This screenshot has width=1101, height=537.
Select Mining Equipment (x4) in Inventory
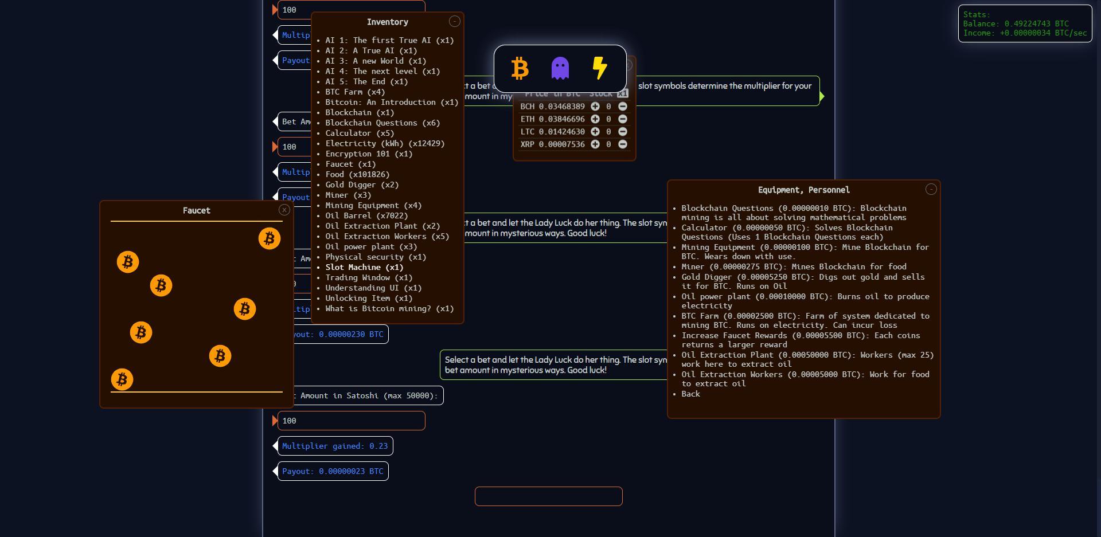(373, 206)
